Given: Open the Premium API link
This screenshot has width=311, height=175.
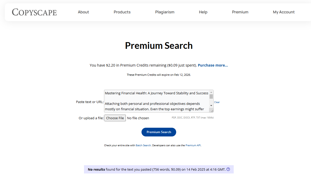Looking at the screenshot, I should (193, 145).
